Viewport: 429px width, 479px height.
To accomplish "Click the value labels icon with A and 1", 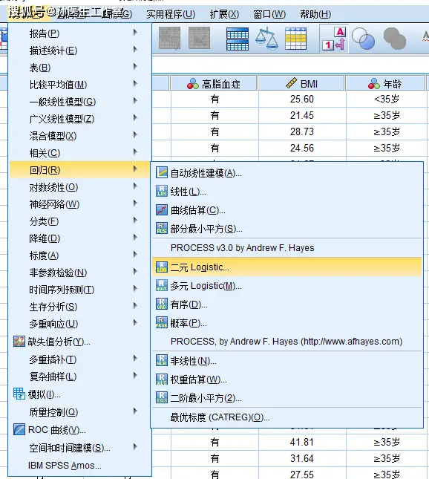I will 334,39.
